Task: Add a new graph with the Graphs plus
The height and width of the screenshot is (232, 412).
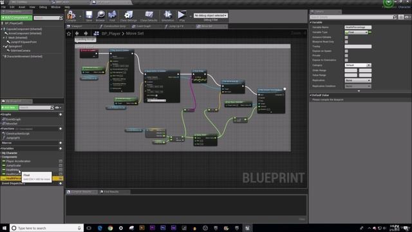Action: [x=61, y=115]
